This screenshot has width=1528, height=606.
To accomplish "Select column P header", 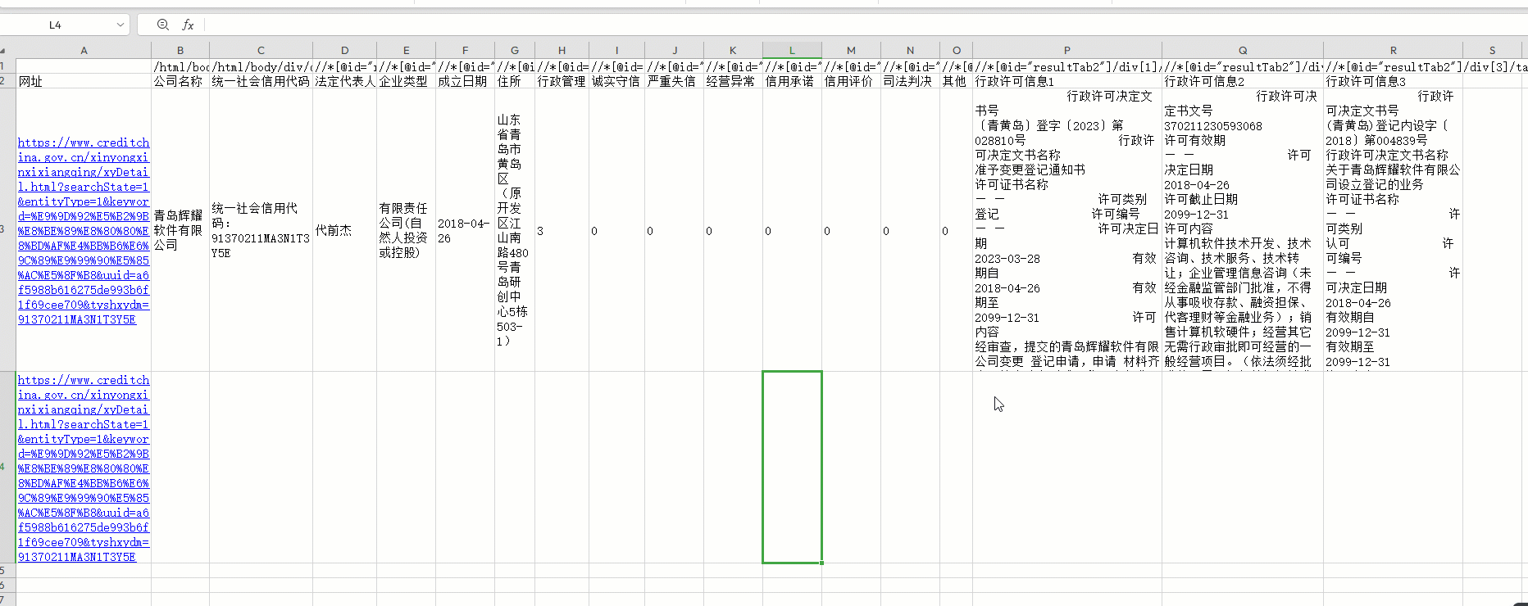I will (x=1066, y=50).
